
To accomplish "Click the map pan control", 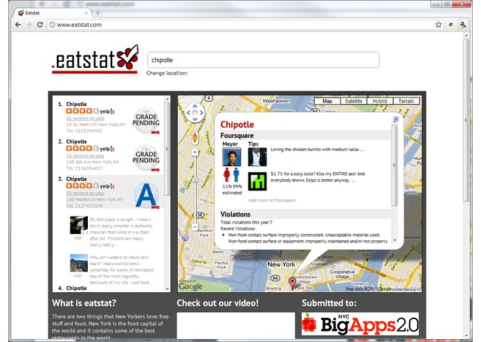I will coord(194,113).
